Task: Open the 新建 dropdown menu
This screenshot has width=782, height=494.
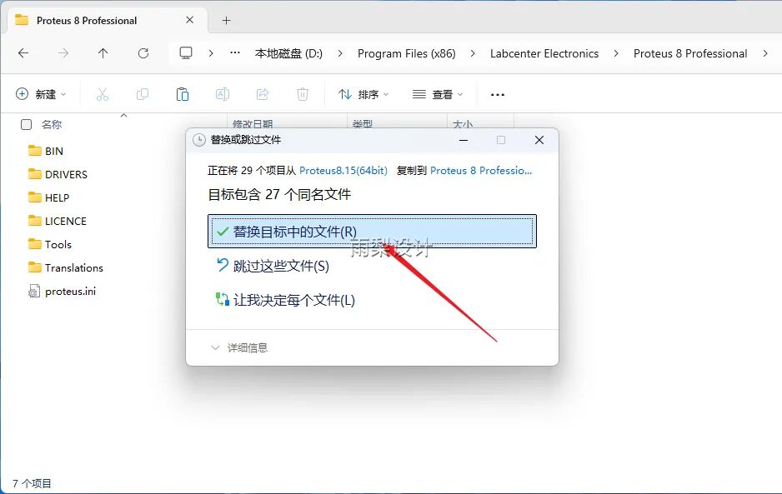Action: click(x=42, y=94)
